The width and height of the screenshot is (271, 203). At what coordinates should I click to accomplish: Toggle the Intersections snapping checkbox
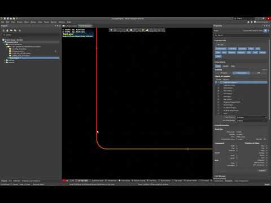[218, 88]
